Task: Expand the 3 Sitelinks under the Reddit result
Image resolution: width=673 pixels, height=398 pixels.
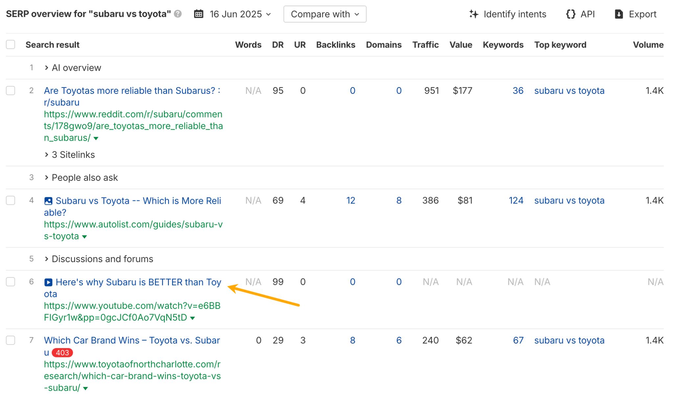Action: [46, 155]
